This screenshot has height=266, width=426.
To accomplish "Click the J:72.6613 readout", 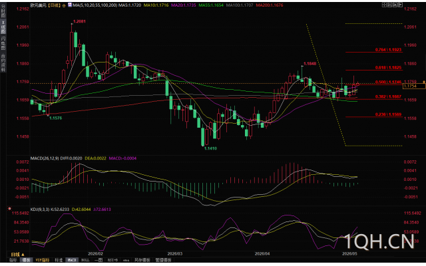I will point(102,209).
